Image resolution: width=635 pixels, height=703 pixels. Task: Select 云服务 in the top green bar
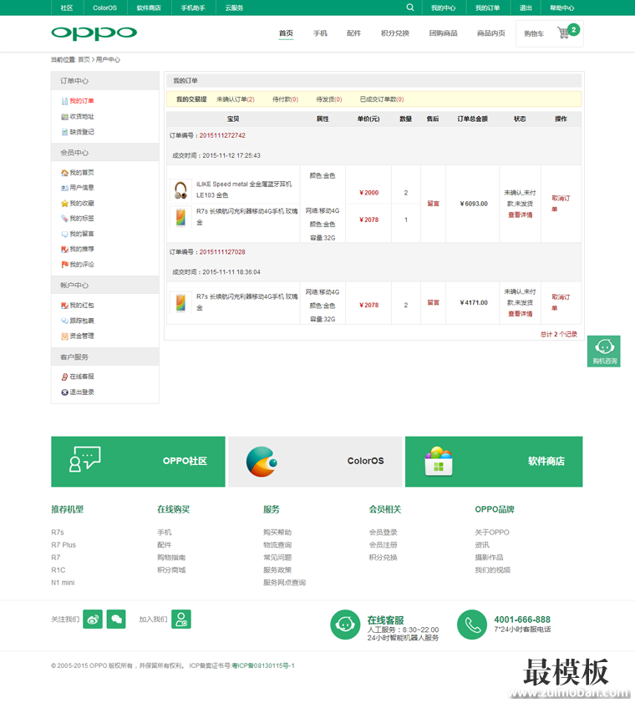(x=234, y=8)
